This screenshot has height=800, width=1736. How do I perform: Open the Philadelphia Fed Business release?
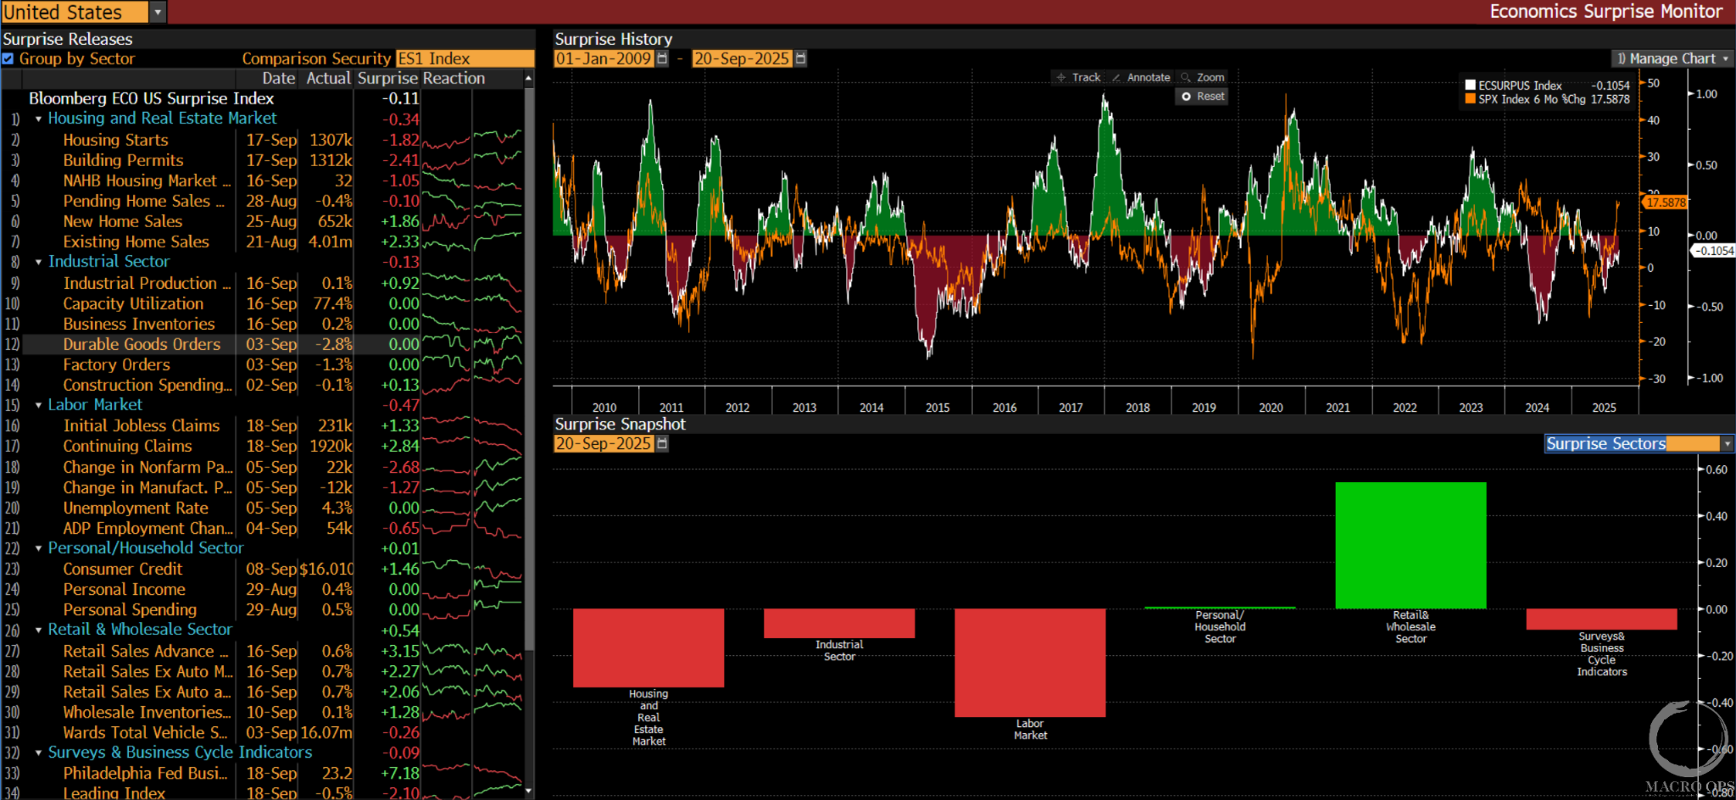tap(145, 773)
